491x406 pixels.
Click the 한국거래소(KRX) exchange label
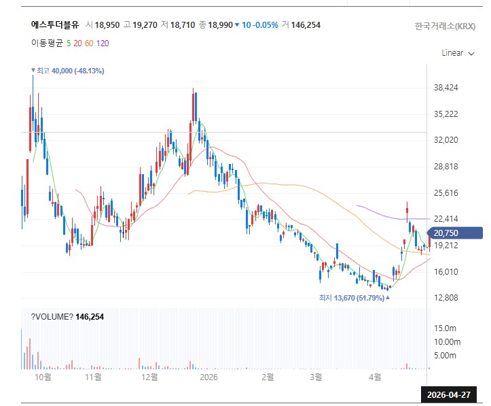[x=445, y=26]
